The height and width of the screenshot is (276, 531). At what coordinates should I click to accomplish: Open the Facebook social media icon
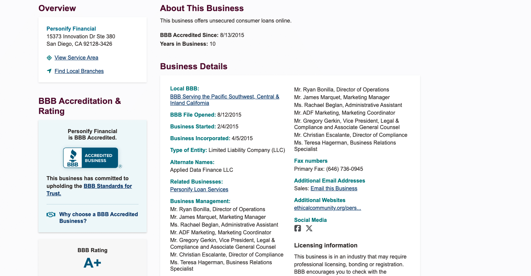point(298,228)
